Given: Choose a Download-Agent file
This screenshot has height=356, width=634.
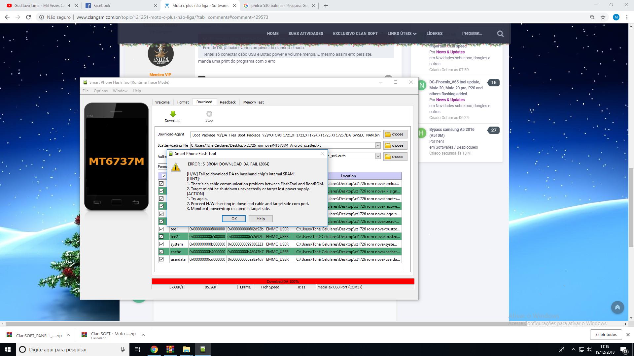Looking at the screenshot, I should 395,134.
